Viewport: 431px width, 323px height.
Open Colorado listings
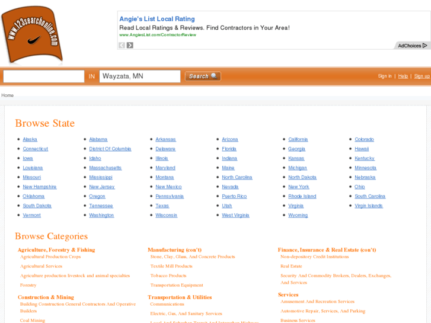pos(364,139)
